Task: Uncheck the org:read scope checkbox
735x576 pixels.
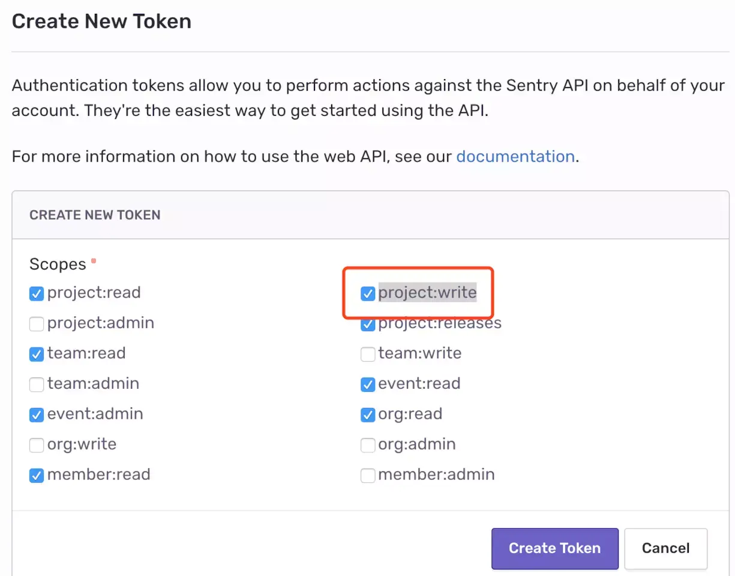Action: pos(367,415)
